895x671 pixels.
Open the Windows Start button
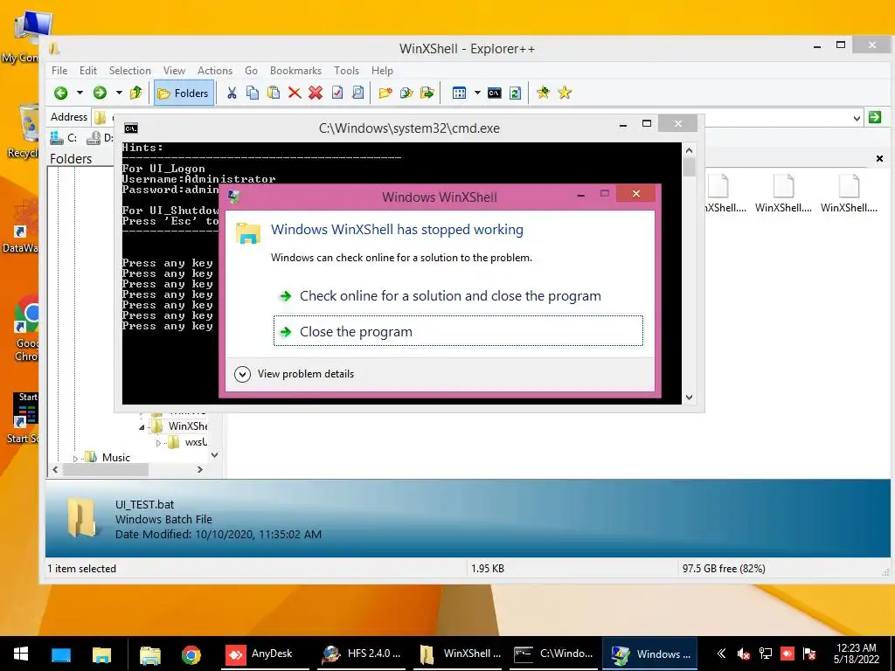point(21,654)
